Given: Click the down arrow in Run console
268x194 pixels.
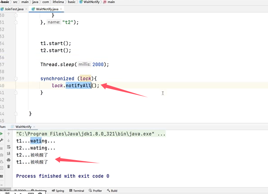Looking at the screenshot, I should [x=8, y=140].
